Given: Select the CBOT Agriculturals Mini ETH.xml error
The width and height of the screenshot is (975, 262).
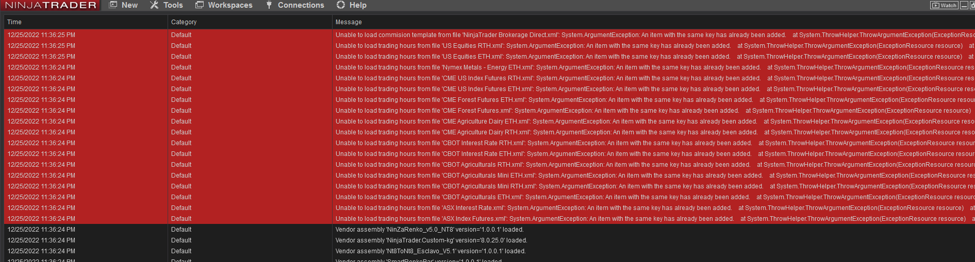Looking at the screenshot, I should click(655, 176).
